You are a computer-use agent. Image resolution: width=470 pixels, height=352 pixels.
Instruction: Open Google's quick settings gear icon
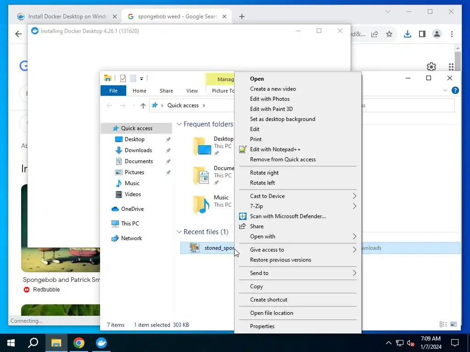click(431, 66)
